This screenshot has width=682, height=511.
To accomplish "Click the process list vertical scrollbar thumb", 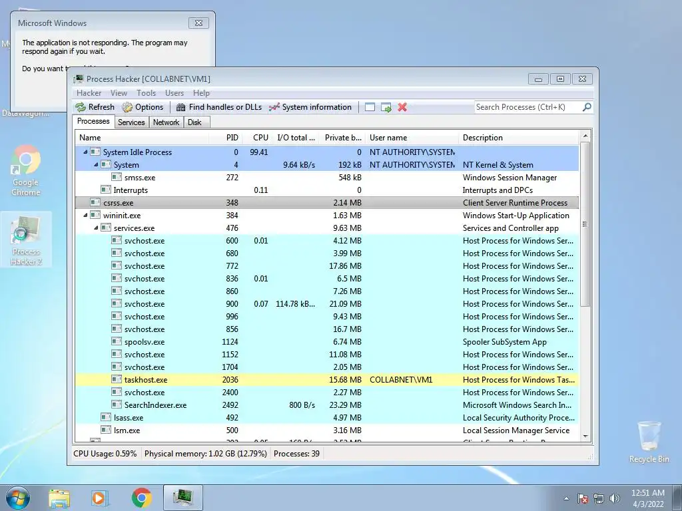I will 585,224.
